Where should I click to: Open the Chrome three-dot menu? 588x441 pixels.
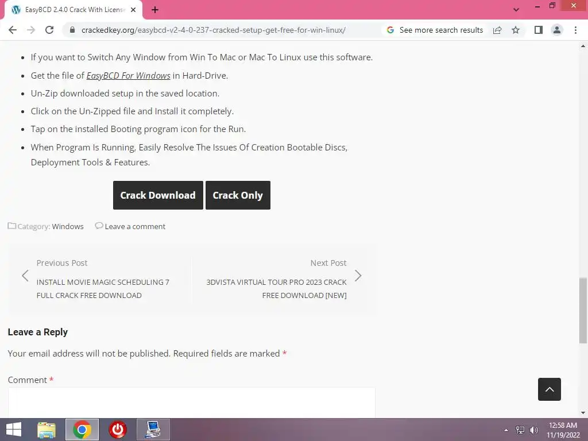[575, 30]
